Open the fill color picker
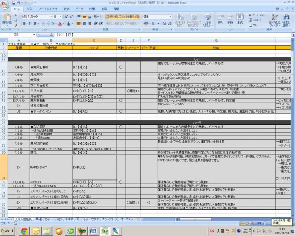Screen dimensions: 295x236 click(53, 24)
